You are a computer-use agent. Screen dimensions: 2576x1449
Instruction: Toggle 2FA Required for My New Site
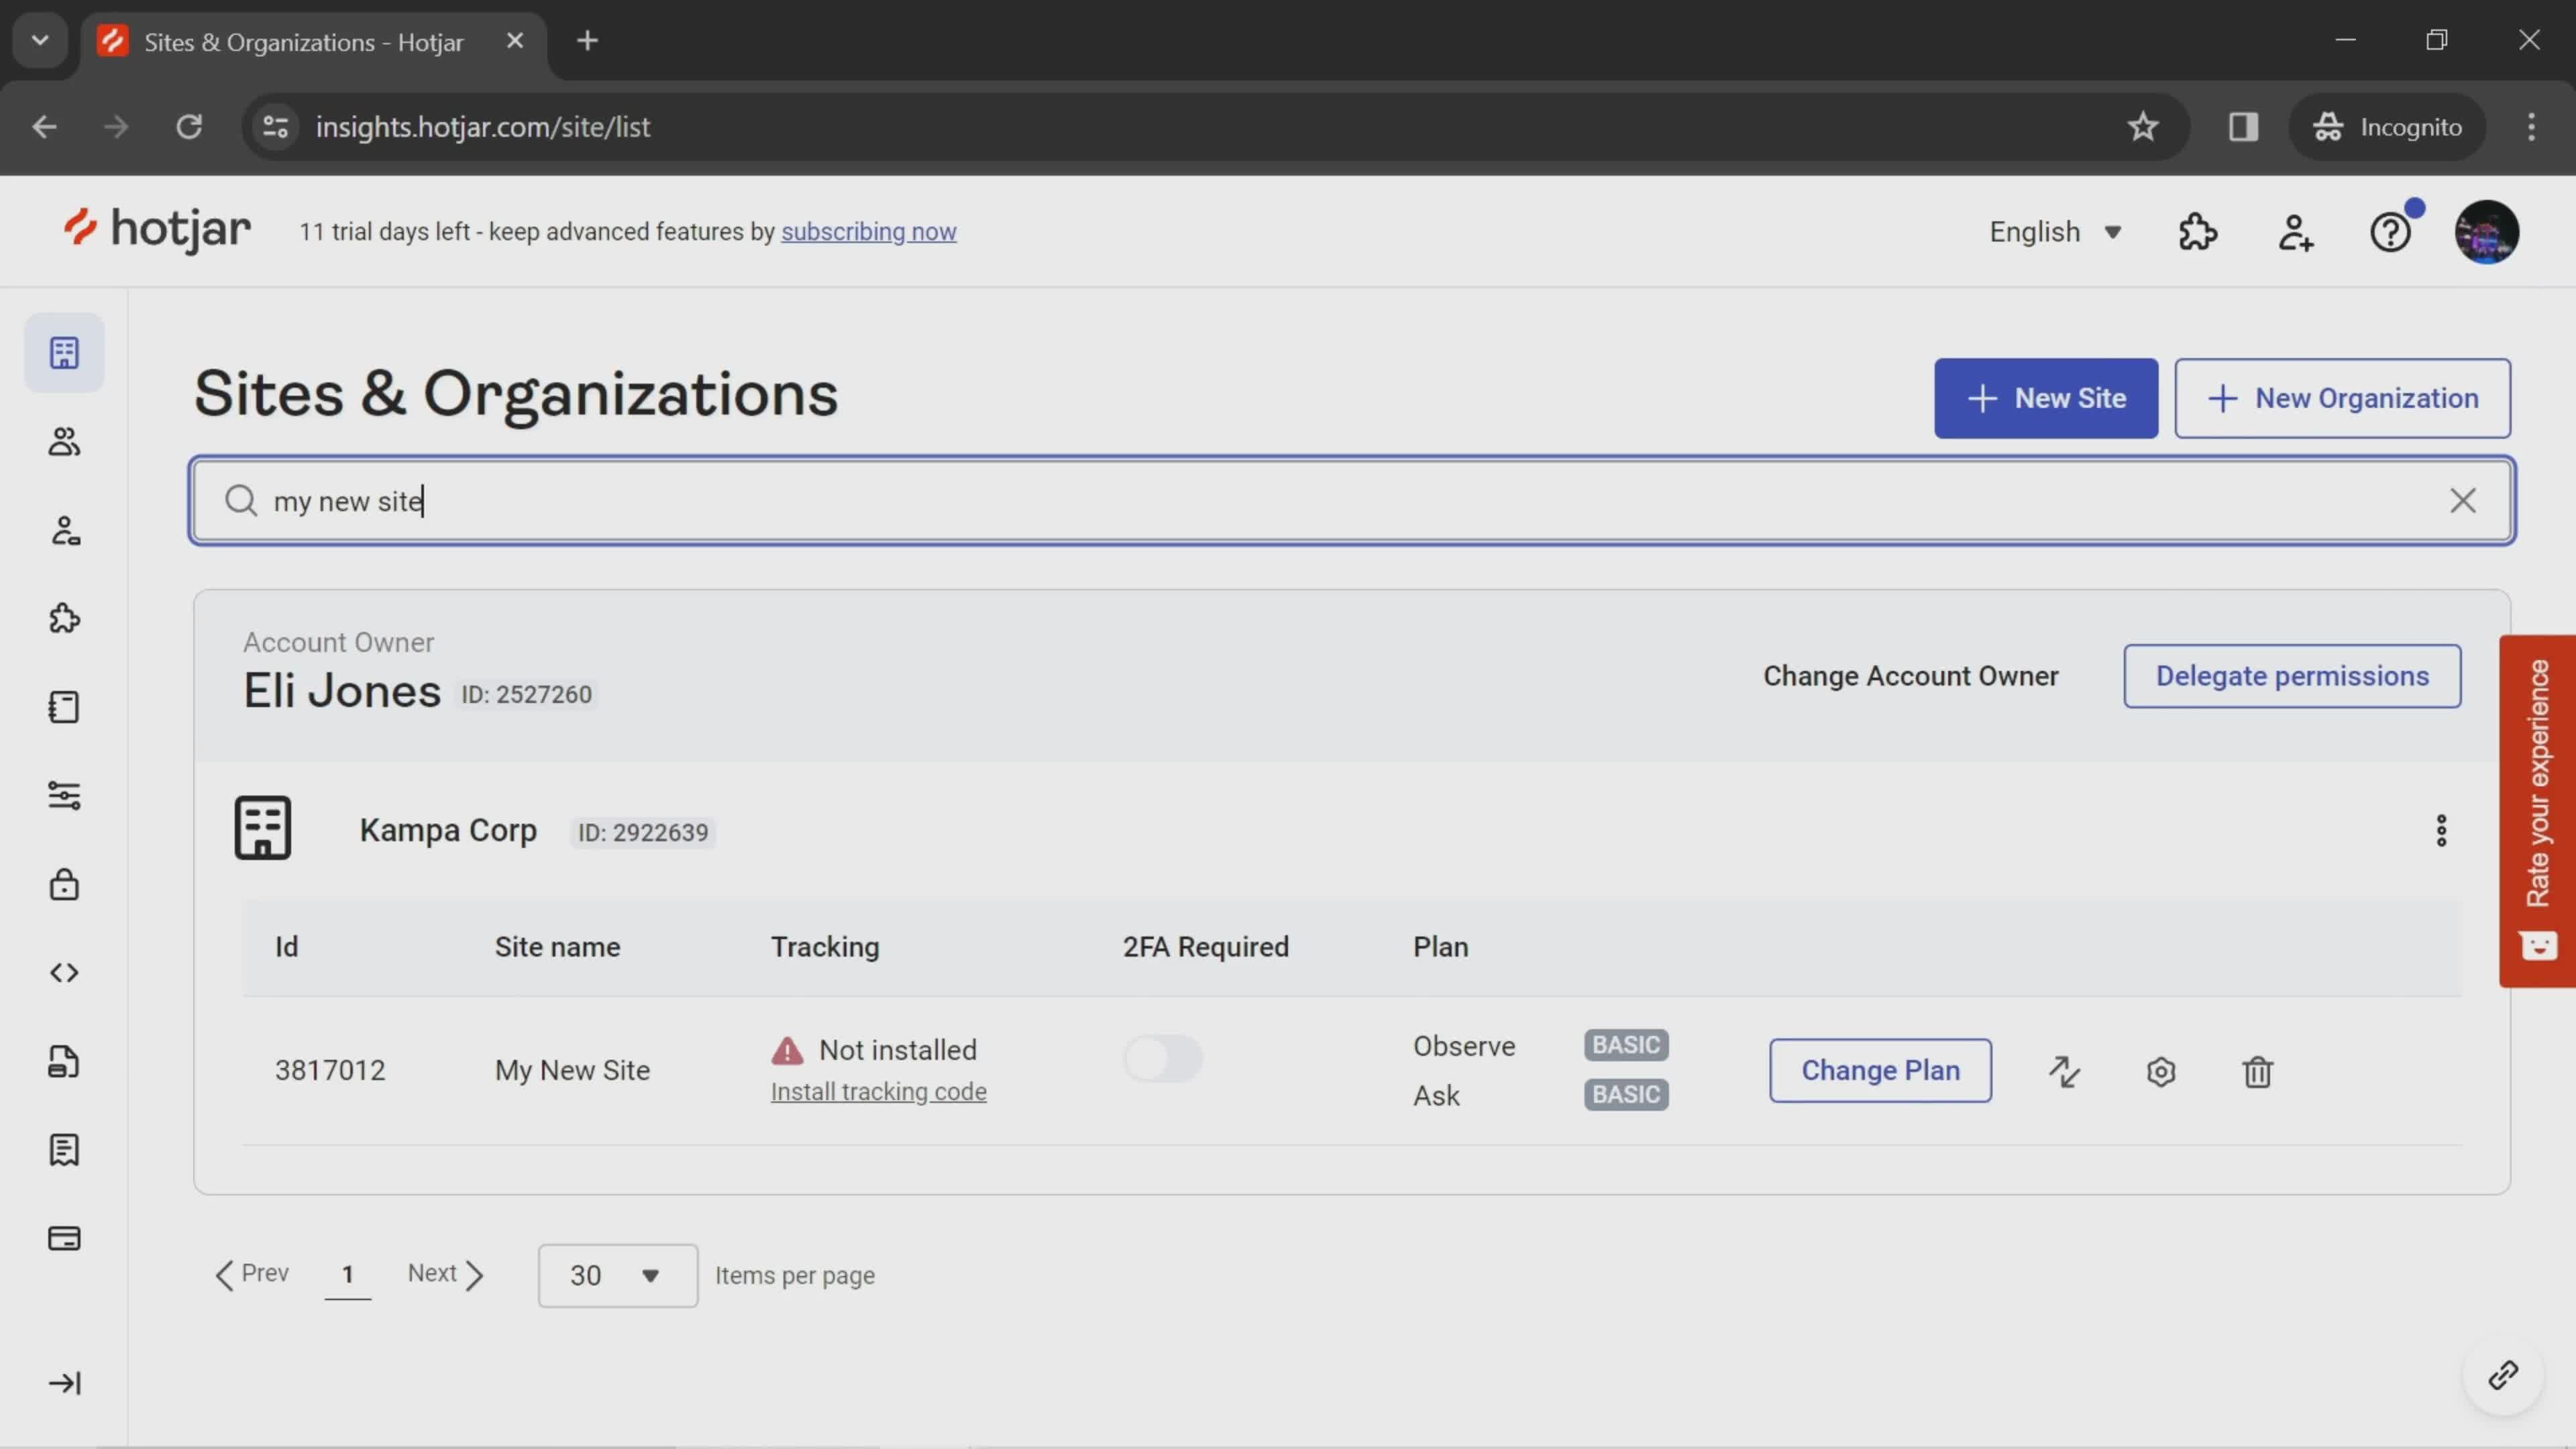click(x=1162, y=1059)
